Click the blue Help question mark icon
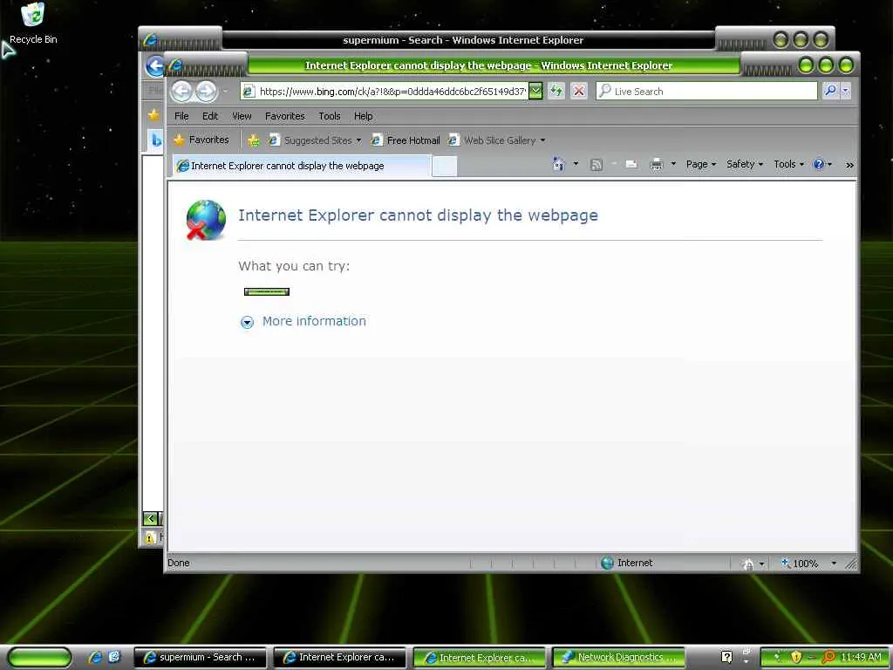The width and height of the screenshot is (893, 670). pyautogui.click(x=819, y=164)
